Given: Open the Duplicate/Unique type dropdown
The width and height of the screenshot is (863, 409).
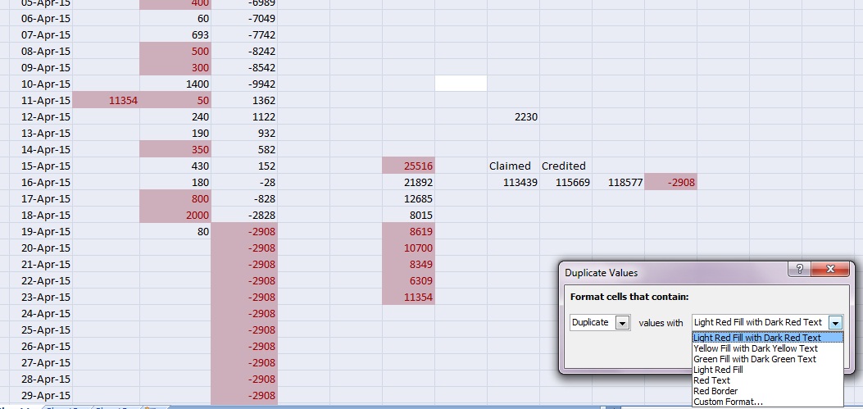Looking at the screenshot, I should coord(622,323).
